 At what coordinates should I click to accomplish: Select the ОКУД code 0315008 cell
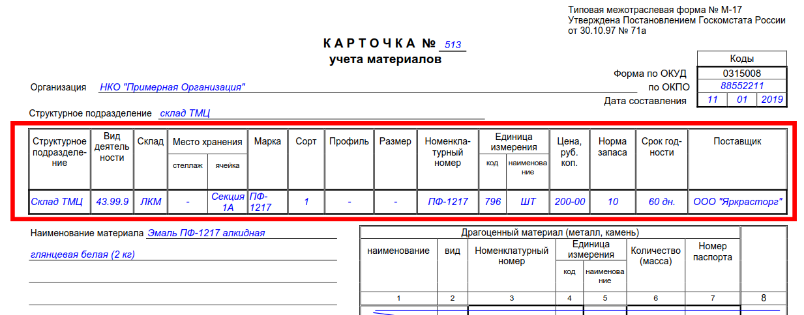pos(741,74)
